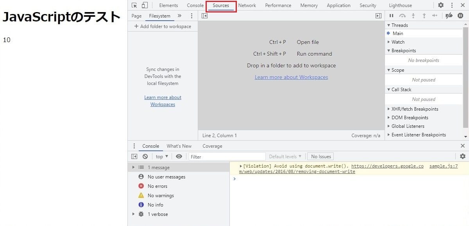Viewport: 469px width, 226px height.
Task: Switch to the Network tab
Action: click(247, 5)
